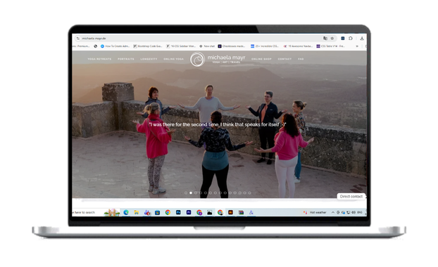Image resolution: width=438 pixels, height=267 pixels.
Task: Open the "New chat" bookmark
Action: pos(207,46)
